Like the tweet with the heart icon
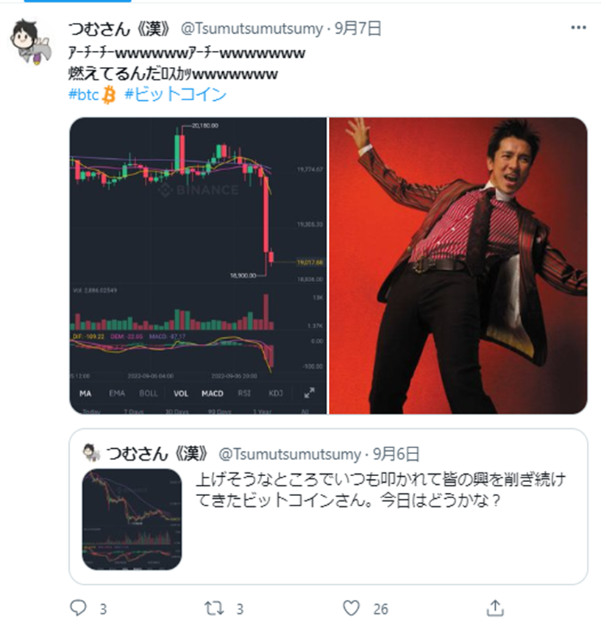Image resolution: width=601 pixels, height=641 pixels. [351, 608]
